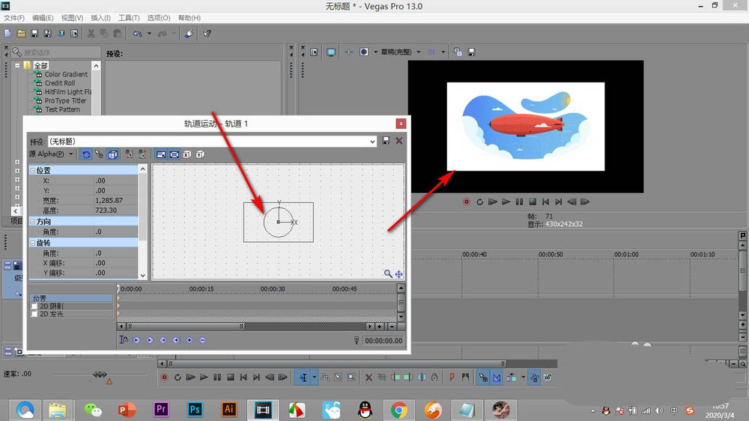Open the 帮助(H) menu
The height and width of the screenshot is (421, 749).
189,18
